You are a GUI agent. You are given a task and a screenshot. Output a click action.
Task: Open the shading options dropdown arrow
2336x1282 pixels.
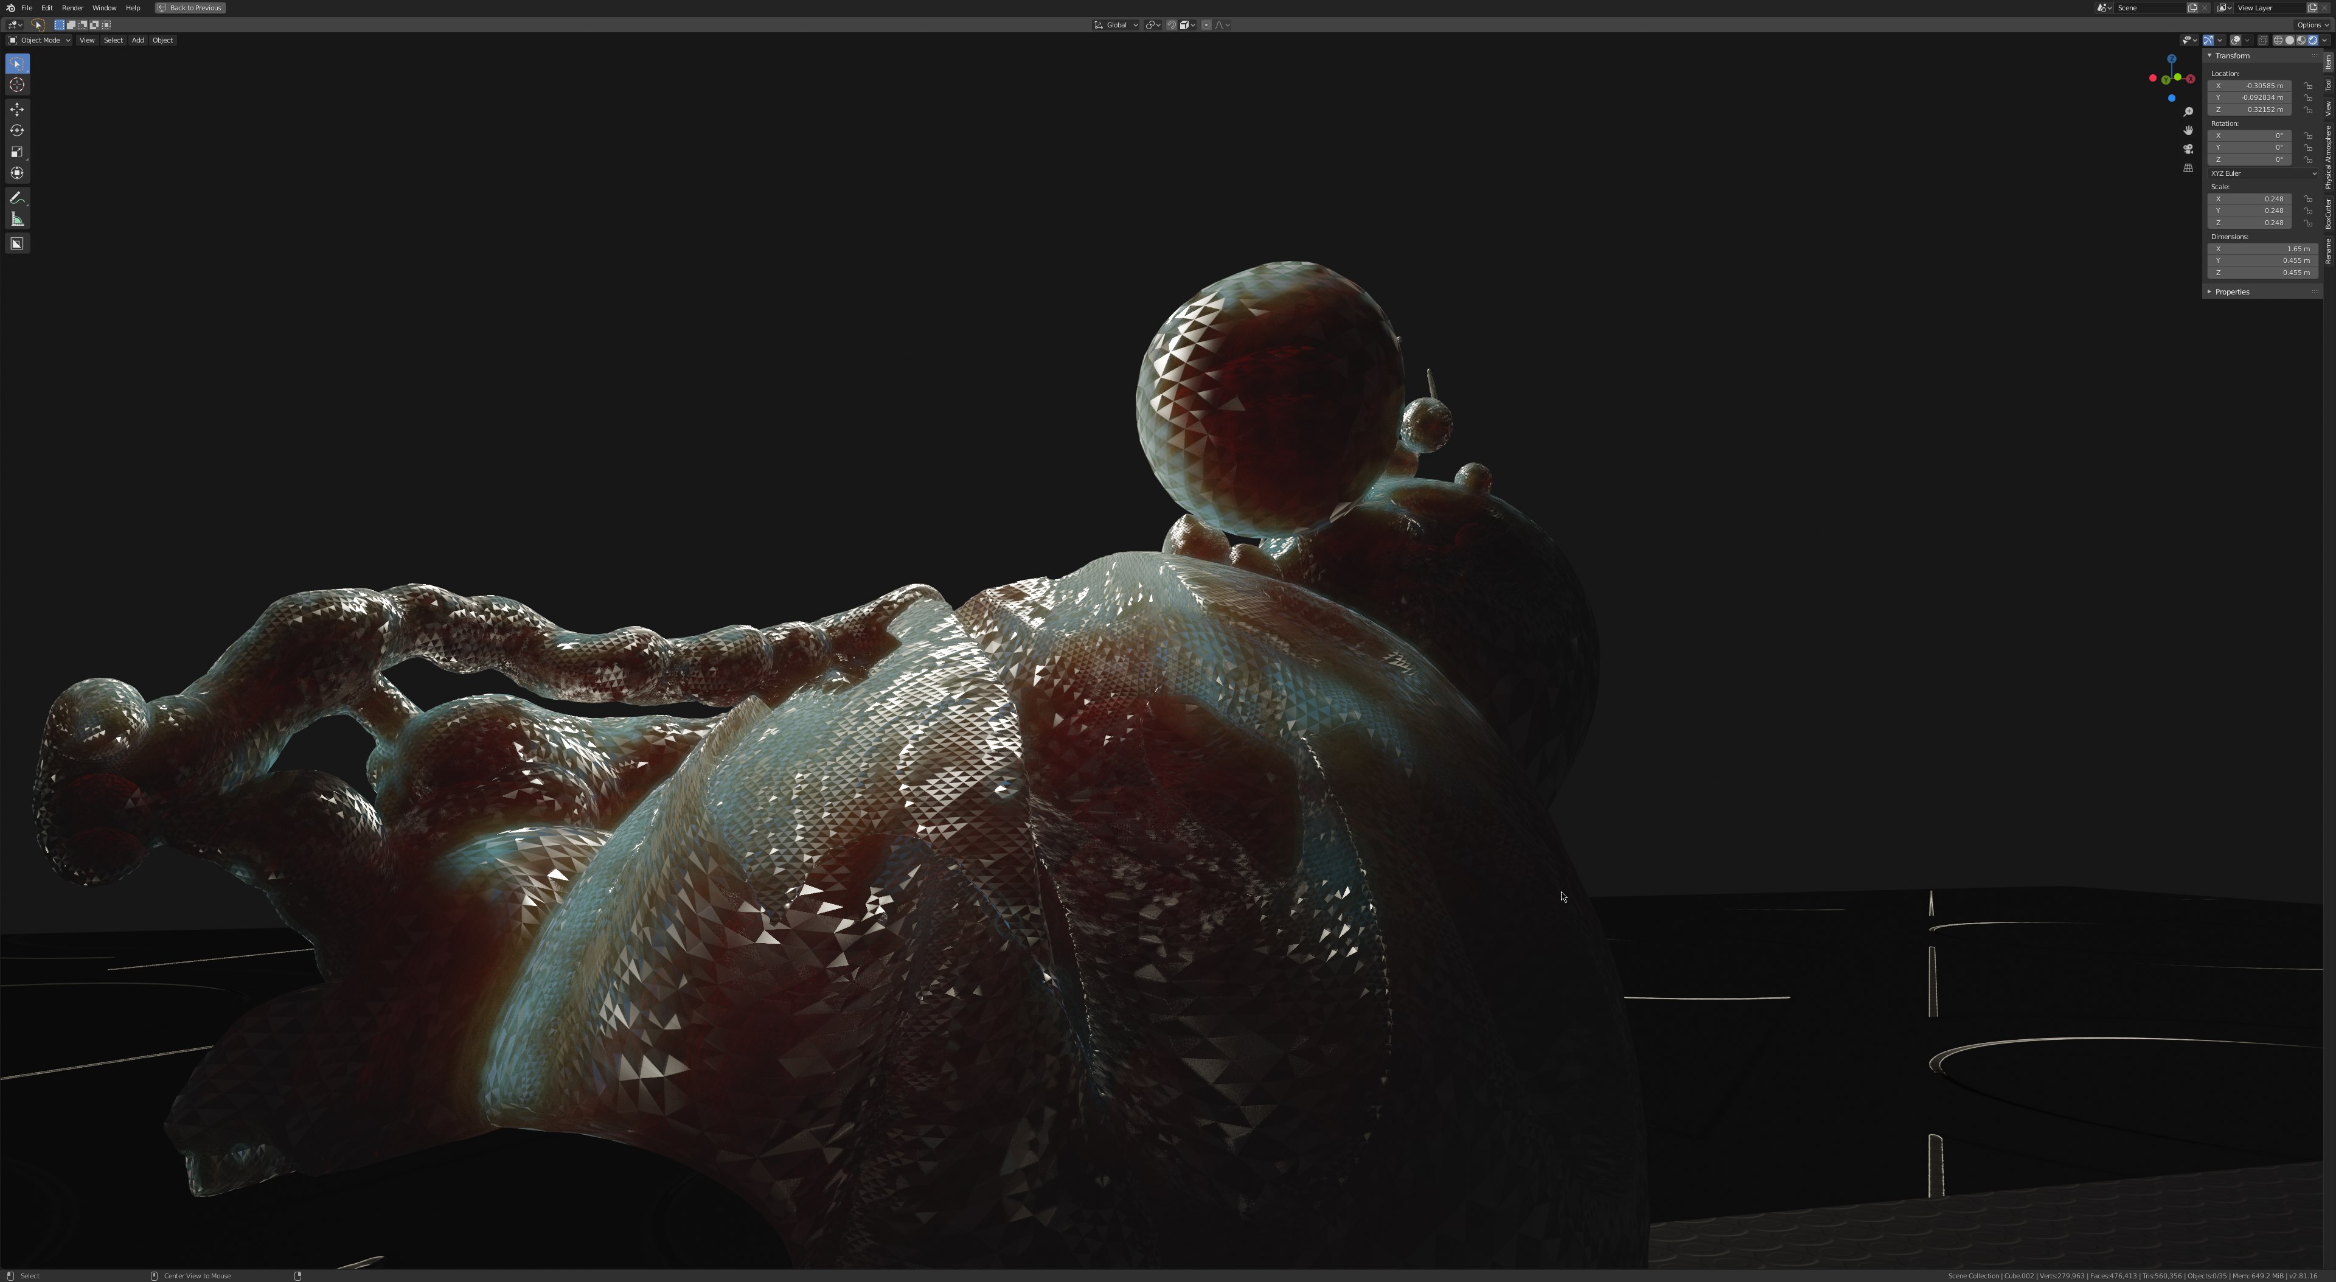click(x=2324, y=40)
